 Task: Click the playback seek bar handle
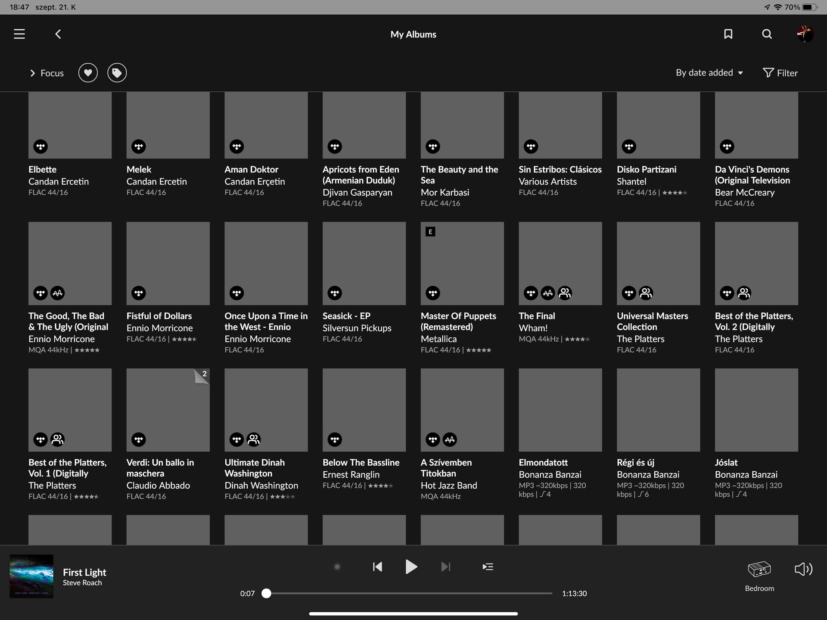point(267,593)
